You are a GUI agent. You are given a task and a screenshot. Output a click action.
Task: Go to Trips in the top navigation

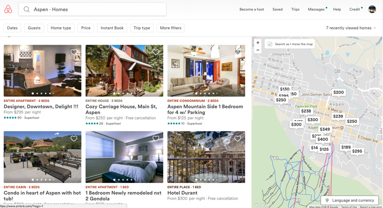(295, 9)
